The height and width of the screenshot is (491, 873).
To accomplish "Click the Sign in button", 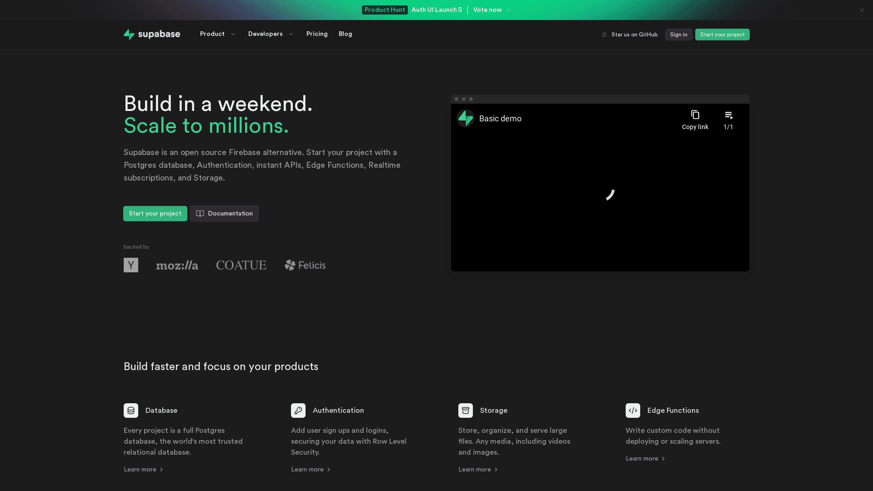I will [678, 35].
